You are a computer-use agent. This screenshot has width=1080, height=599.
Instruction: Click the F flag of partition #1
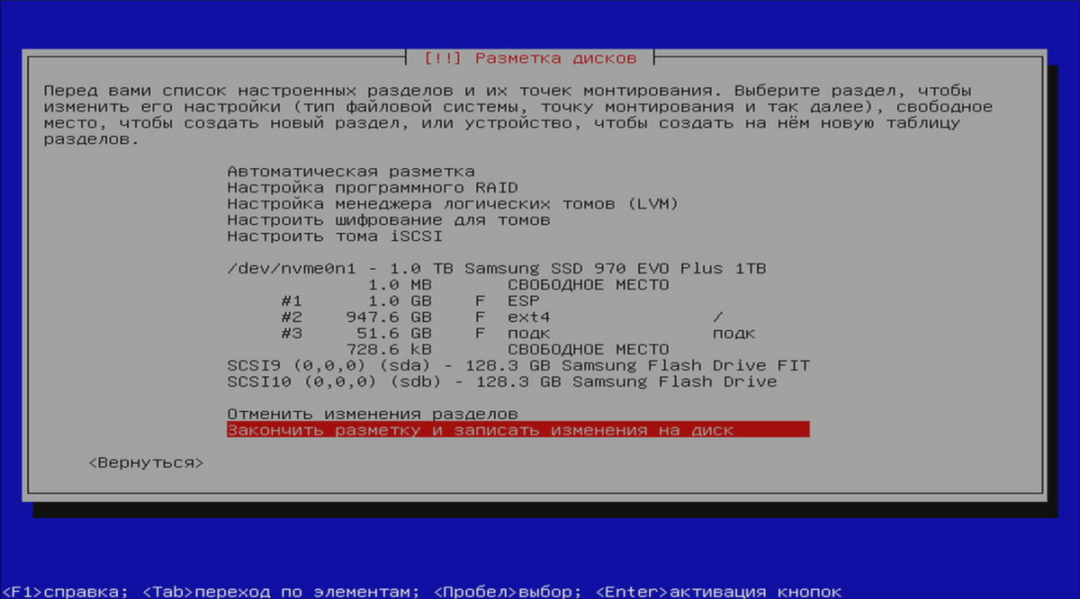point(481,300)
